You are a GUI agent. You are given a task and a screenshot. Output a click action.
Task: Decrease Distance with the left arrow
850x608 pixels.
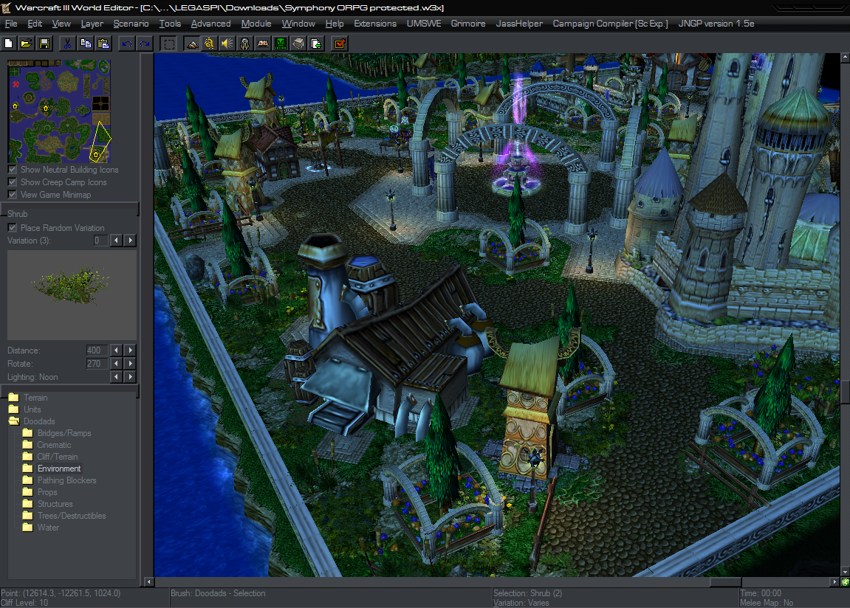(116, 350)
